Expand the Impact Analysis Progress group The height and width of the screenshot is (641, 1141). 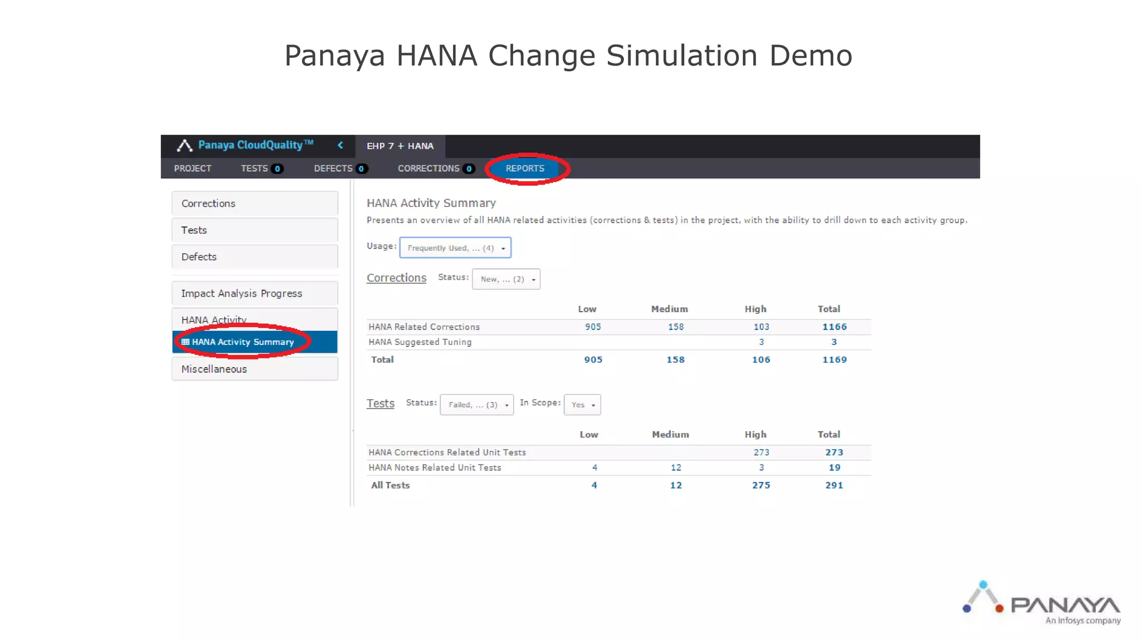coord(255,294)
